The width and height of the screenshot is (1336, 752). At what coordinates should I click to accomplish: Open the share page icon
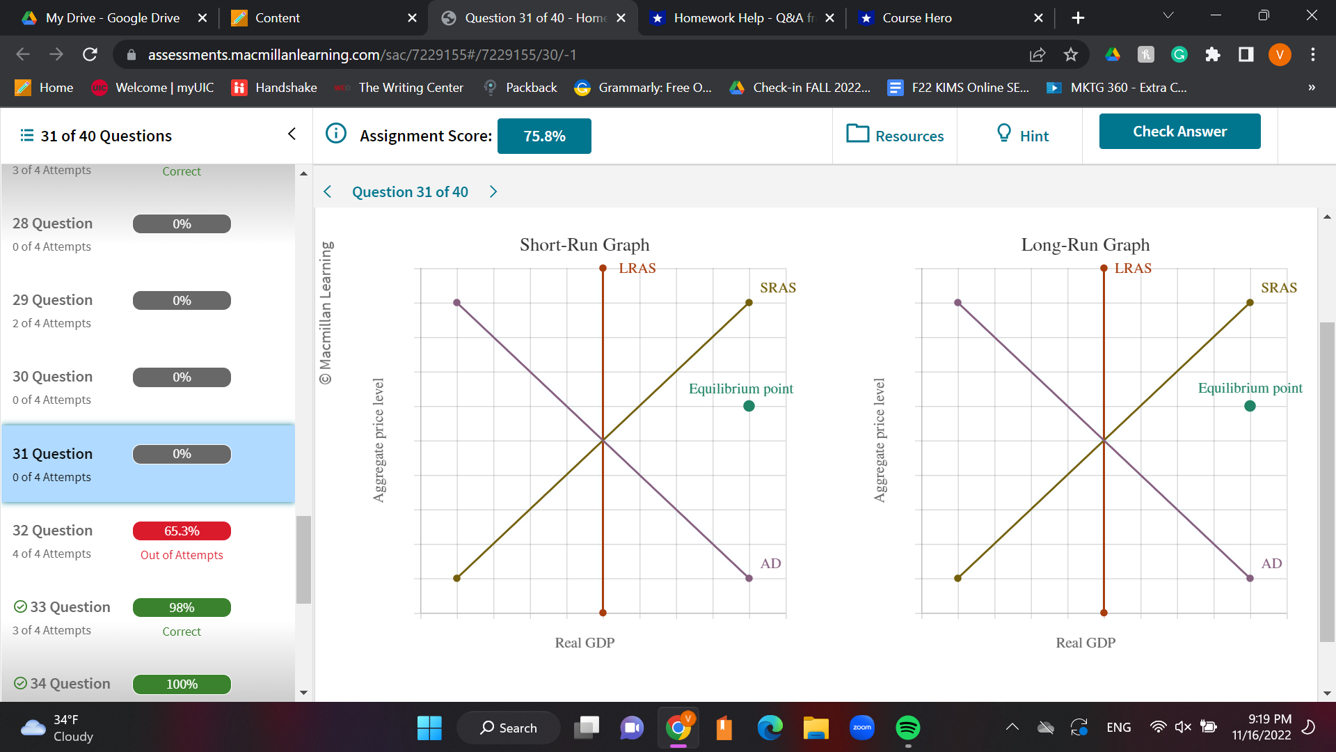[x=1037, y=54]
